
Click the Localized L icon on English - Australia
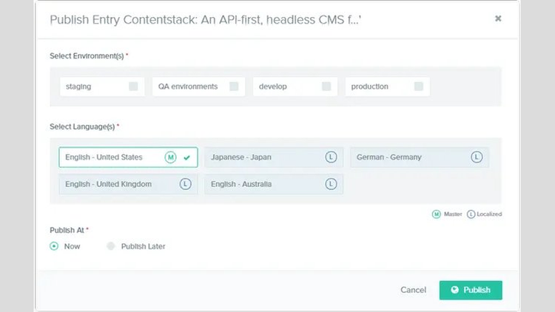point(331,184)
